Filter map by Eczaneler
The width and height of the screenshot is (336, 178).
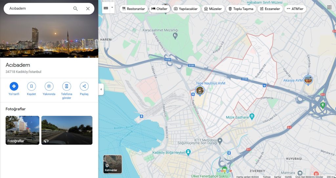tap(270, 9)
